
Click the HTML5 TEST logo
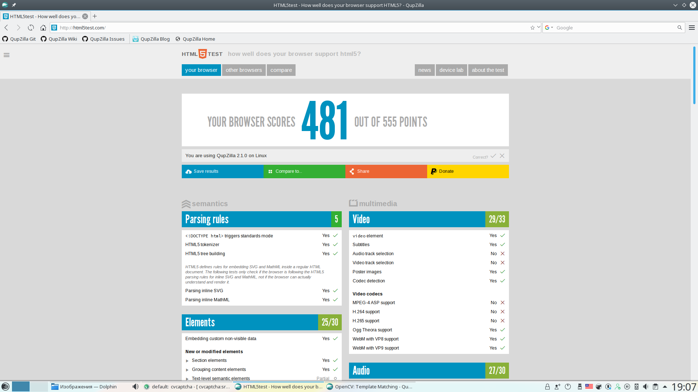202,54
